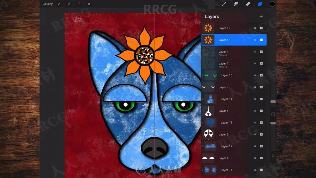Screen dimensions: 316x178
Task: Click the brush size slider handle
Action: tap(273, 102)
